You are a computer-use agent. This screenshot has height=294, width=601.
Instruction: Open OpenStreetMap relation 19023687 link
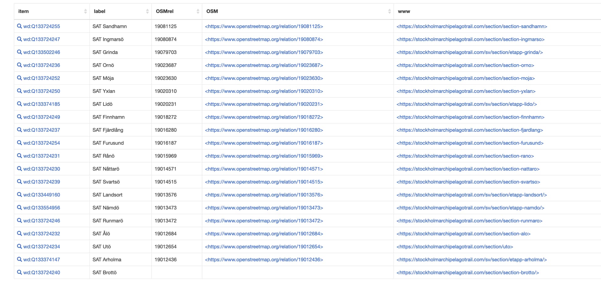click(x=264, y=65)
